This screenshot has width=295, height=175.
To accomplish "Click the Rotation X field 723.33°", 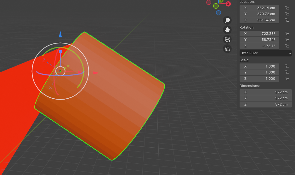I will 259,34.
